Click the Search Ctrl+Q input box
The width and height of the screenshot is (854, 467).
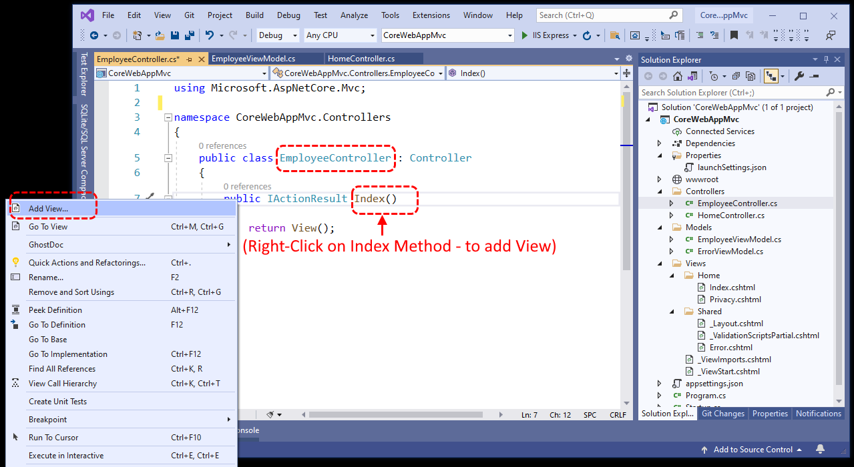[x=601, y=15]
